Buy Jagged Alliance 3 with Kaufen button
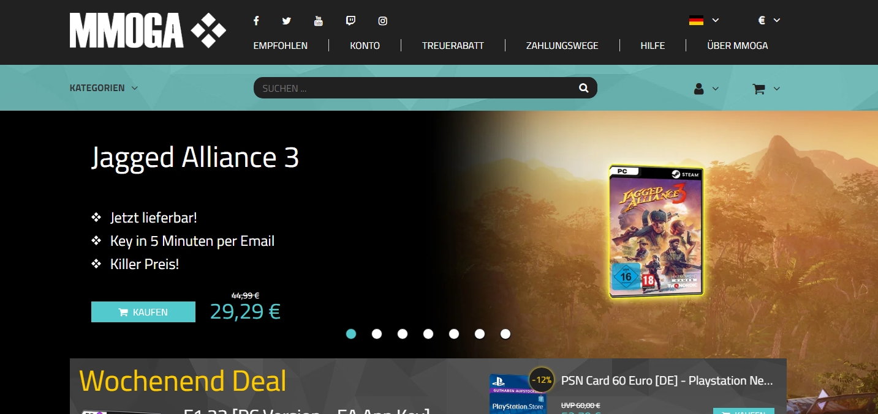 coord(143,312)
